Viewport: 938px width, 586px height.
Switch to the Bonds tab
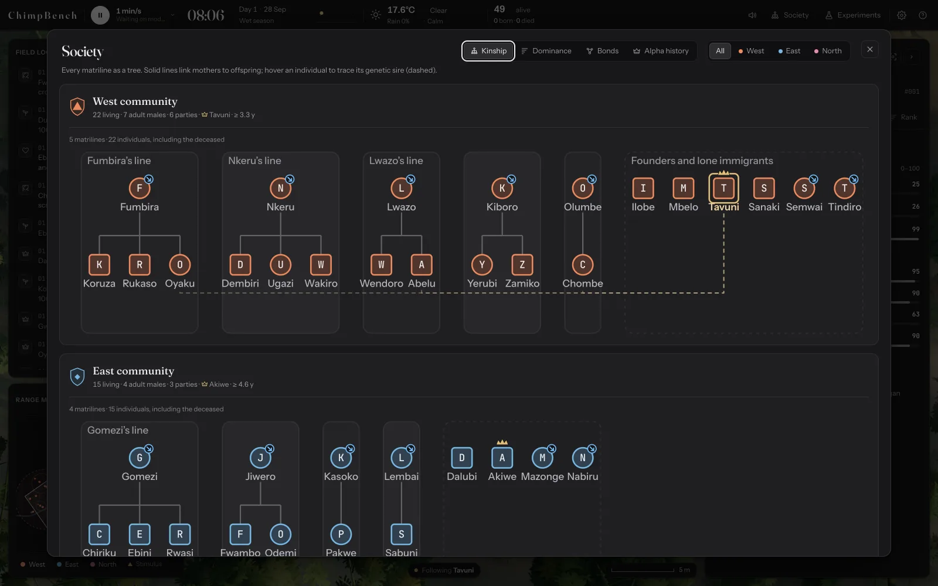[x=602, y=51]
